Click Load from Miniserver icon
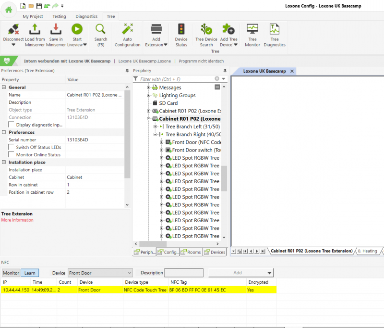The image size is (384, 328). tap(35, 29)
